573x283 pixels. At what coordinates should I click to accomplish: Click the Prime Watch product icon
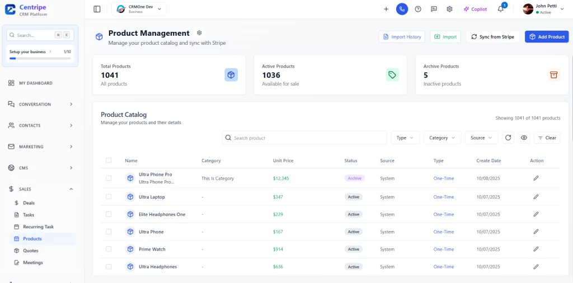130,249
